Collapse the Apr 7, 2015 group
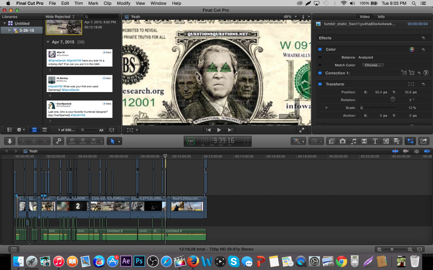Screen dimensions: 433x270 pos(48,42)
